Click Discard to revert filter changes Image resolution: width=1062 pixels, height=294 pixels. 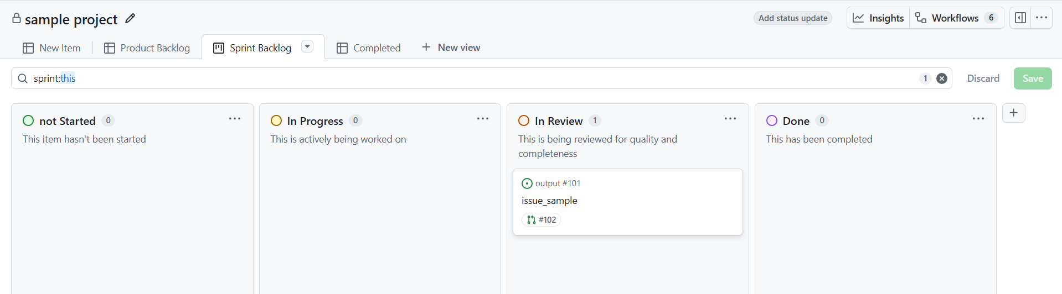[x=983, y=78]
